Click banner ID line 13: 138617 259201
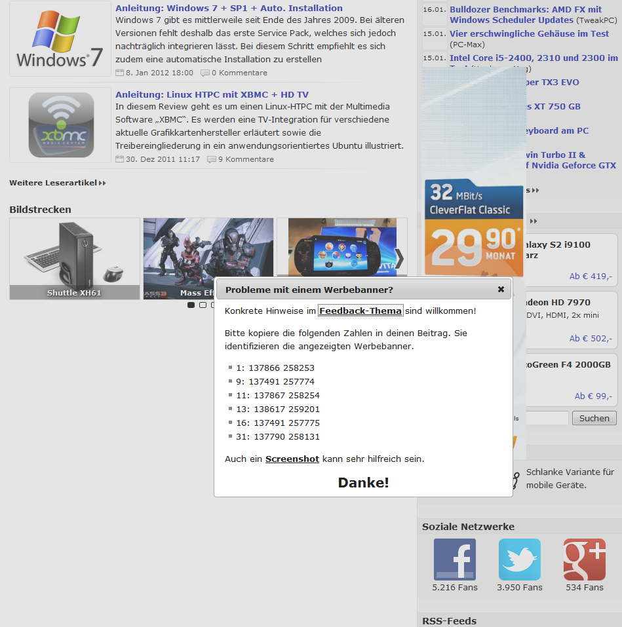This screenshot has height=627, width=622. [278, 409]
